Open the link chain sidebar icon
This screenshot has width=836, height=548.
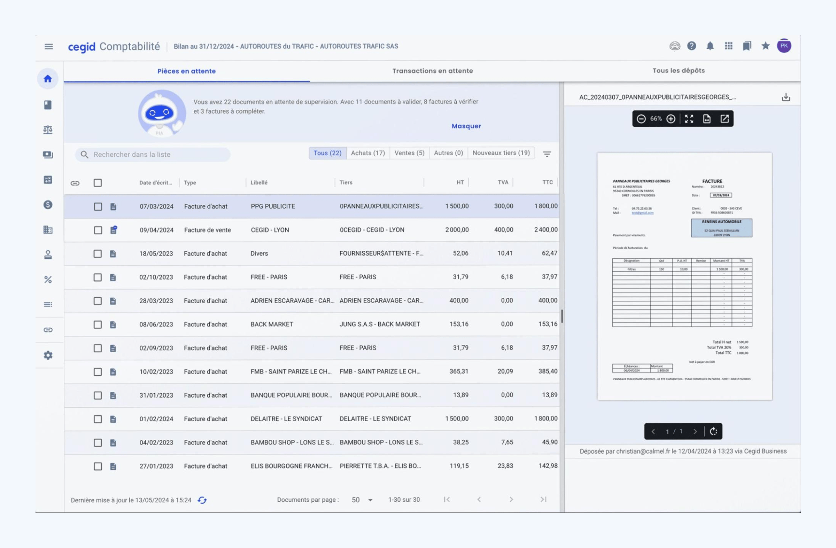pyautogui.click(x=48, y=330)
